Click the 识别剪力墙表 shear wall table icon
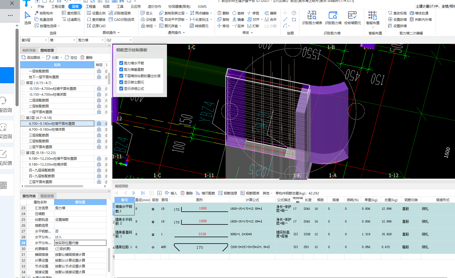455x278 pixels. tap(312, 18)
